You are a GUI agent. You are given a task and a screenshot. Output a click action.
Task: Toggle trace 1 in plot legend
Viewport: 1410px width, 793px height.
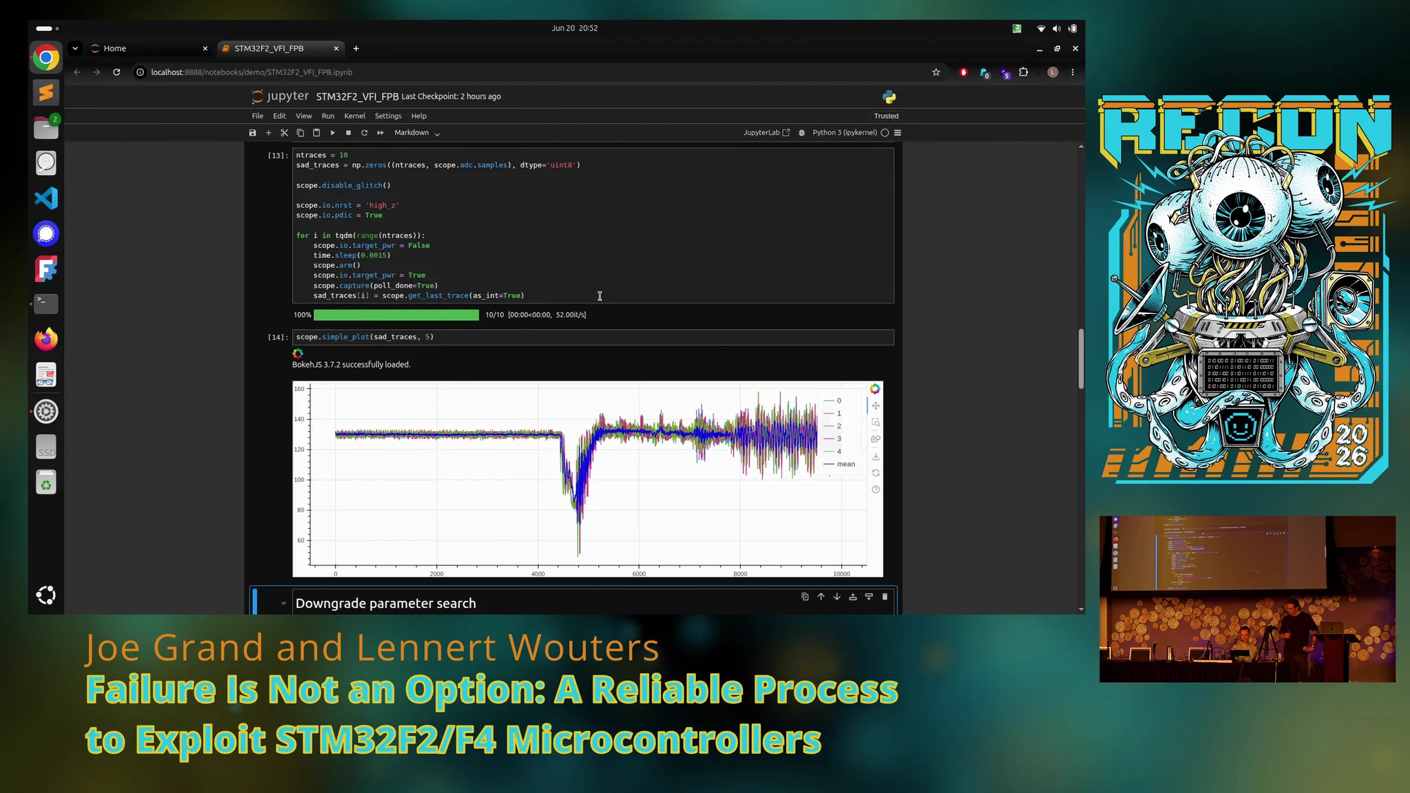pyautogui.click(x=832, y=414)
